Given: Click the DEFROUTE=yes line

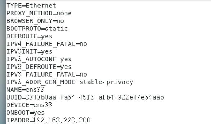Looking at the screenshot, I should click(x=29, y=36).
